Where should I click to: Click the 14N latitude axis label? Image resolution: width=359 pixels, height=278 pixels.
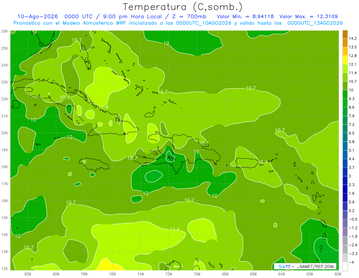pyautogui.click(x=4, y=235)
